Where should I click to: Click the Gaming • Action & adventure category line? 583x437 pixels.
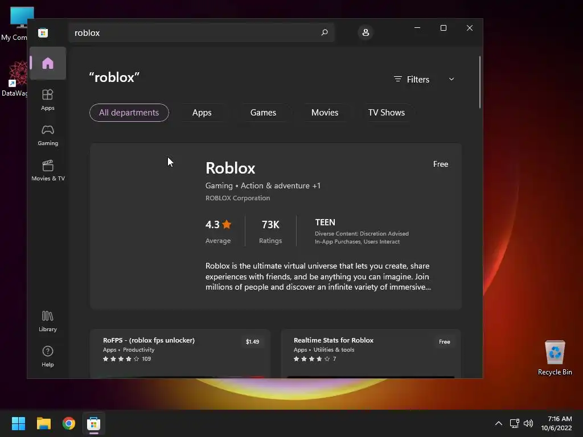tap(263, 185)
